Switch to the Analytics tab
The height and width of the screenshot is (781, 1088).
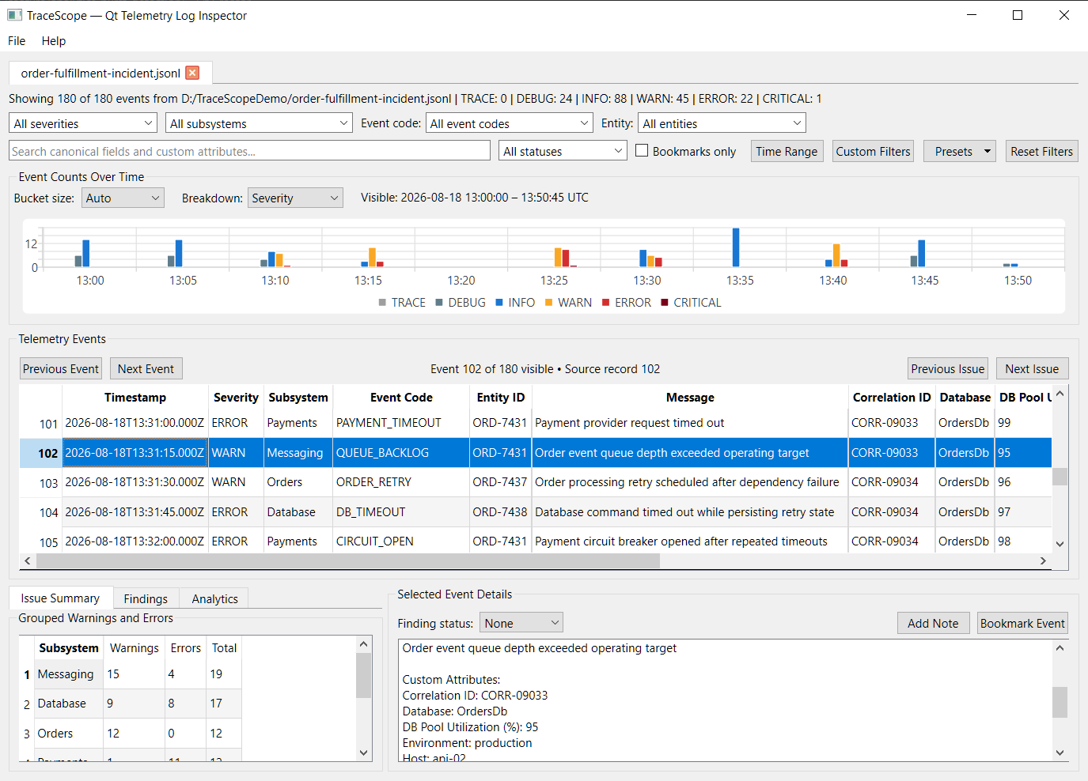[x=214, y=598]
